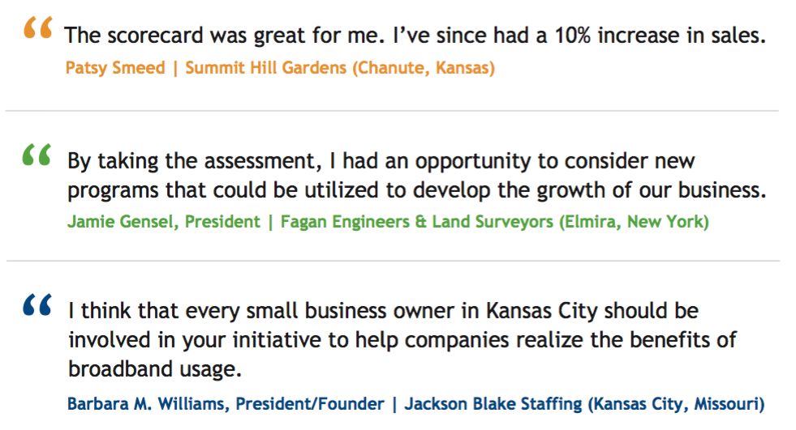The height and width of the screenshot is (430, 796).
Task: Click the divider line below Patsy Smeed testimonial
Action: click(392, 110)
